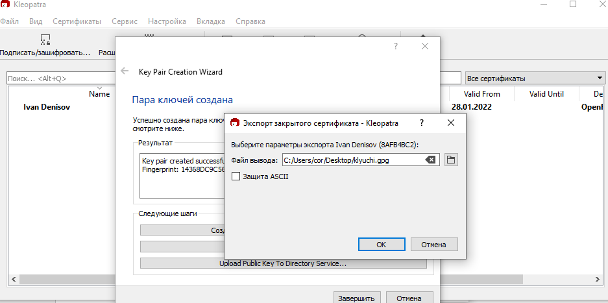This screenshot has height=303, width=608.
Task: Open the Справка menu
Action: 250,21
